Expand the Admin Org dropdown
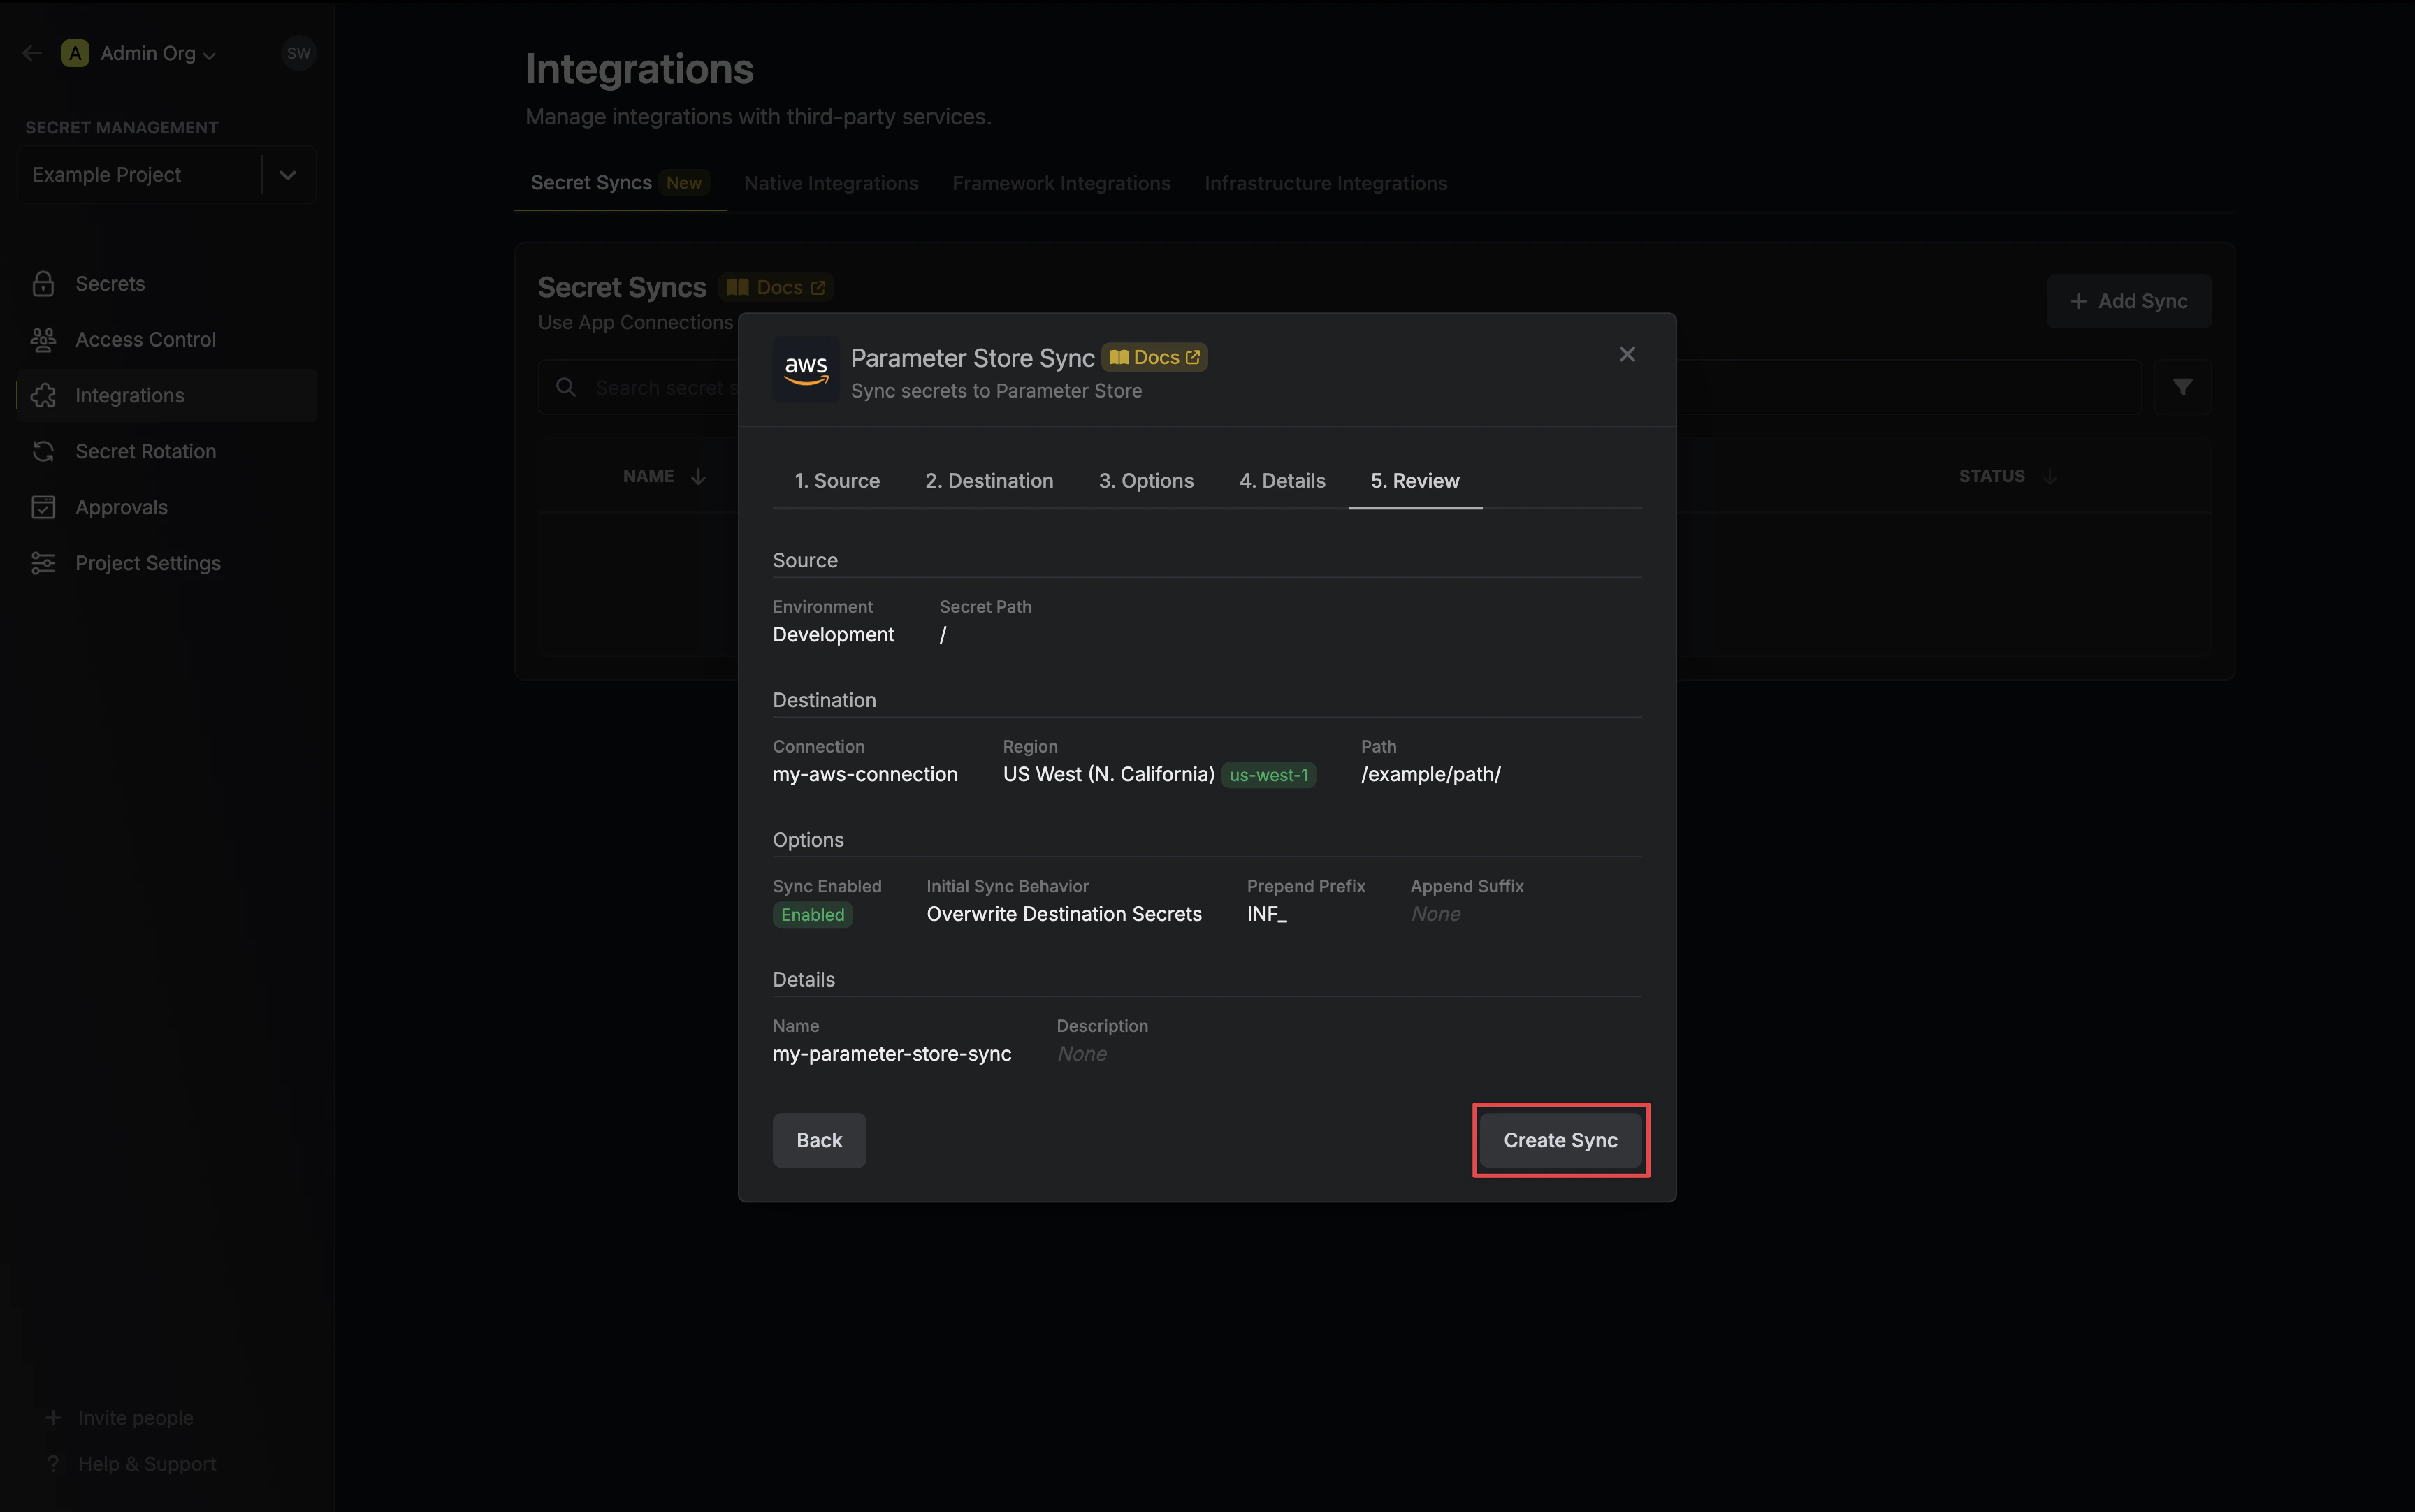Image resolution: width=2415 pixels, height=1512 pixels. click(x=158, y=53)
